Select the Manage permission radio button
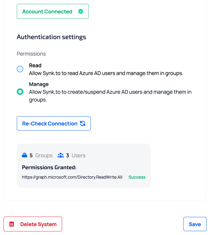 point(20,91)
